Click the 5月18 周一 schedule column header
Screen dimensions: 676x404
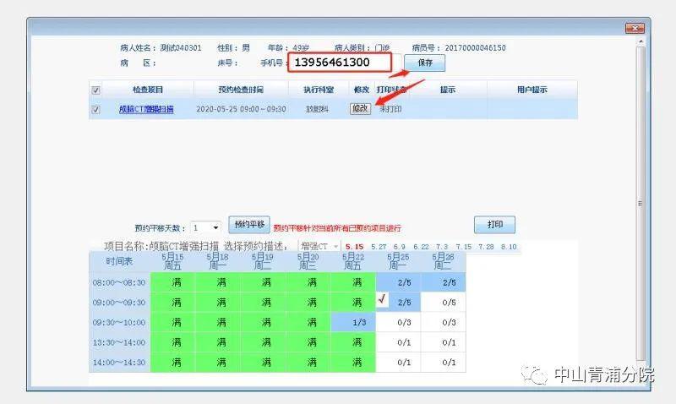[x=218, y=261]
